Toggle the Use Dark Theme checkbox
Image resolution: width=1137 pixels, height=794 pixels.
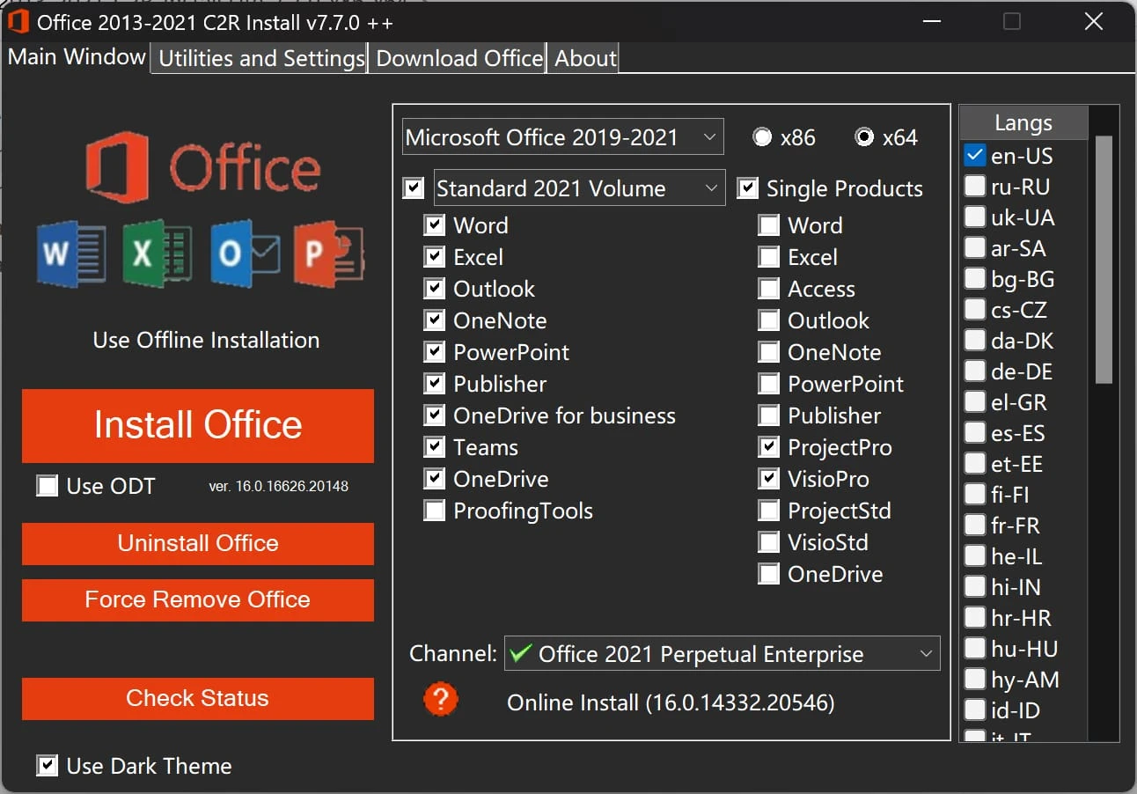pos(48,765)
